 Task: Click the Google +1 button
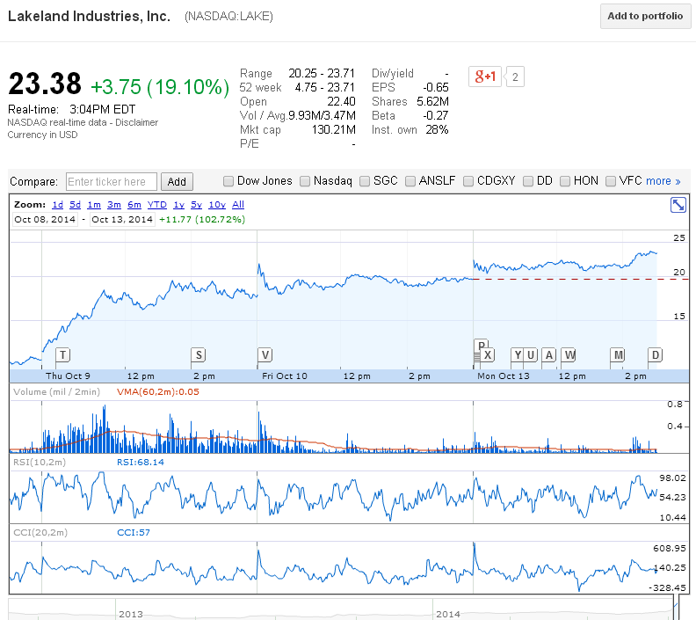485,77
